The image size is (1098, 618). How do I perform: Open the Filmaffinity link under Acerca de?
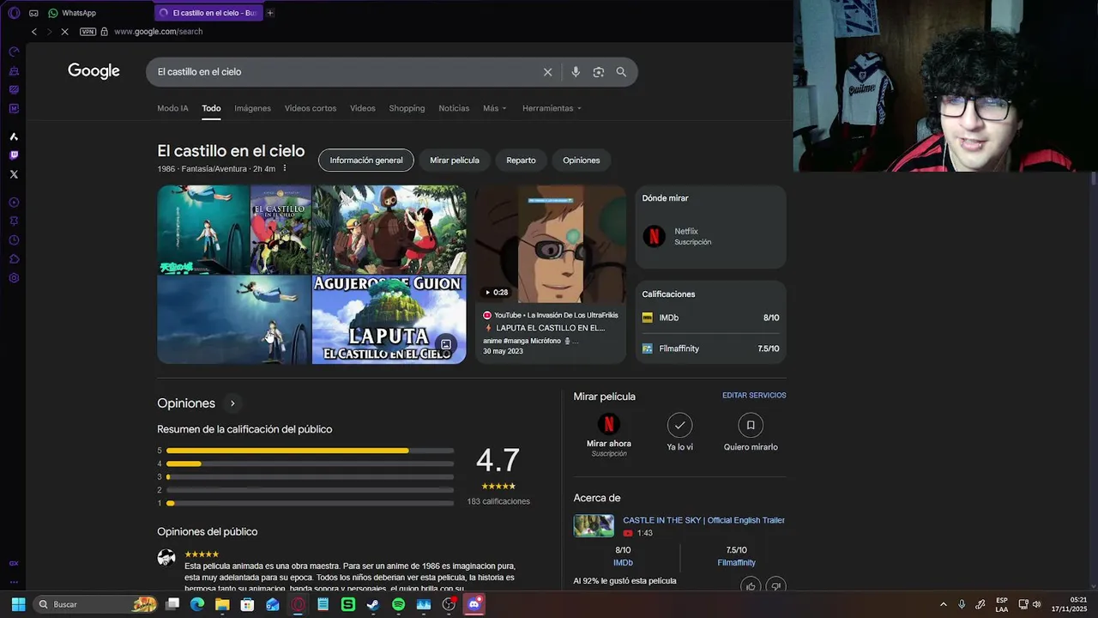[736, 563]
